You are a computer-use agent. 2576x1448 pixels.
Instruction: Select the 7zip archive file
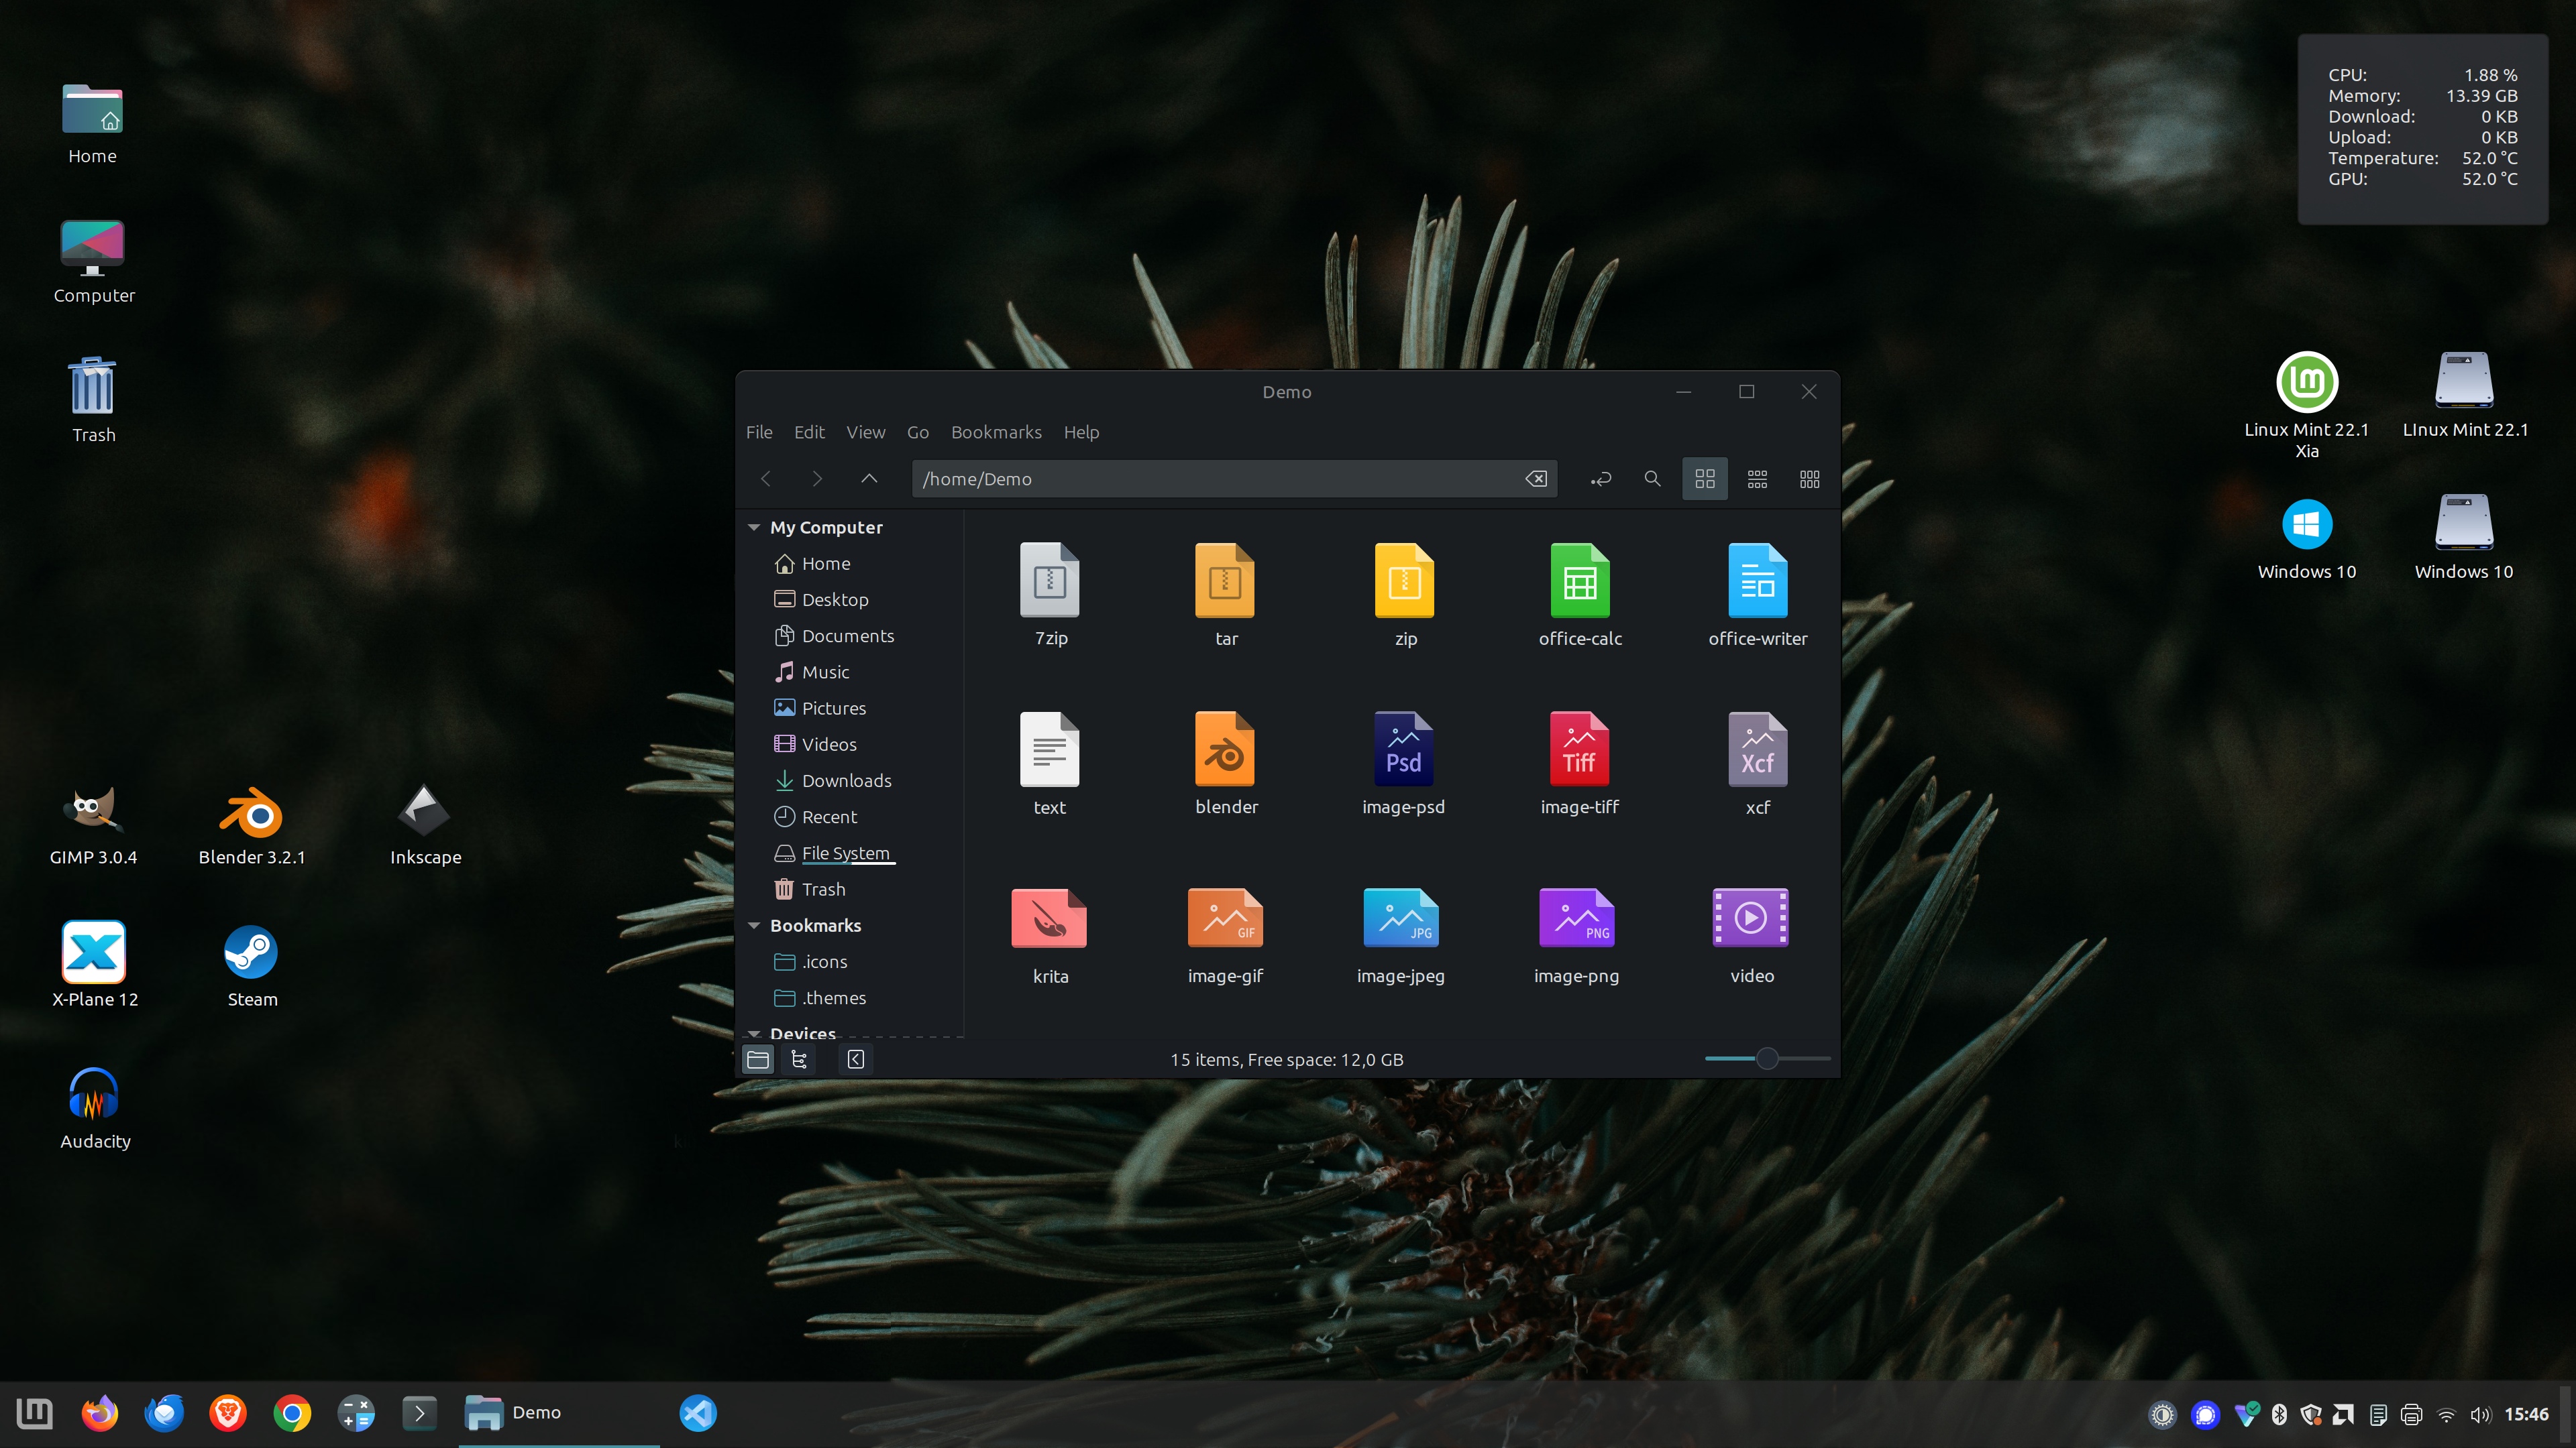(x=1050, y=595)
